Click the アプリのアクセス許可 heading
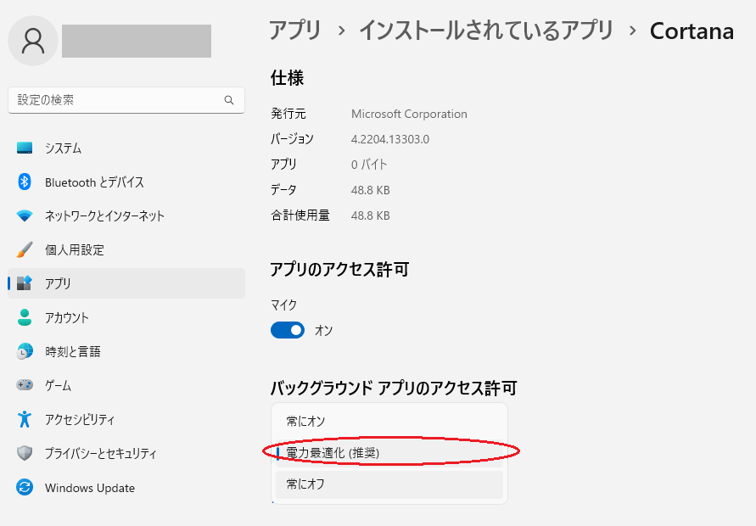Image resolution: width=756 pixels, height=526 pixels. point(339,269)
